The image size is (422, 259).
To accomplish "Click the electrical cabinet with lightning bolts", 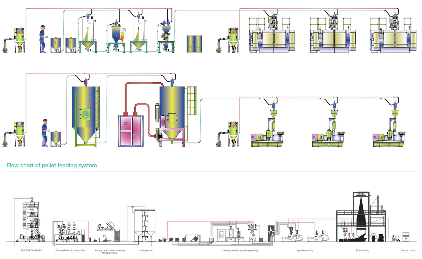I will pyautogui.click(x=194, y=44).
